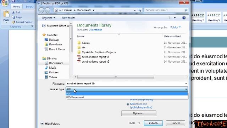Switch to the Insert ribbon tab
The image size is (227, 128).
(x=29, y=6)
